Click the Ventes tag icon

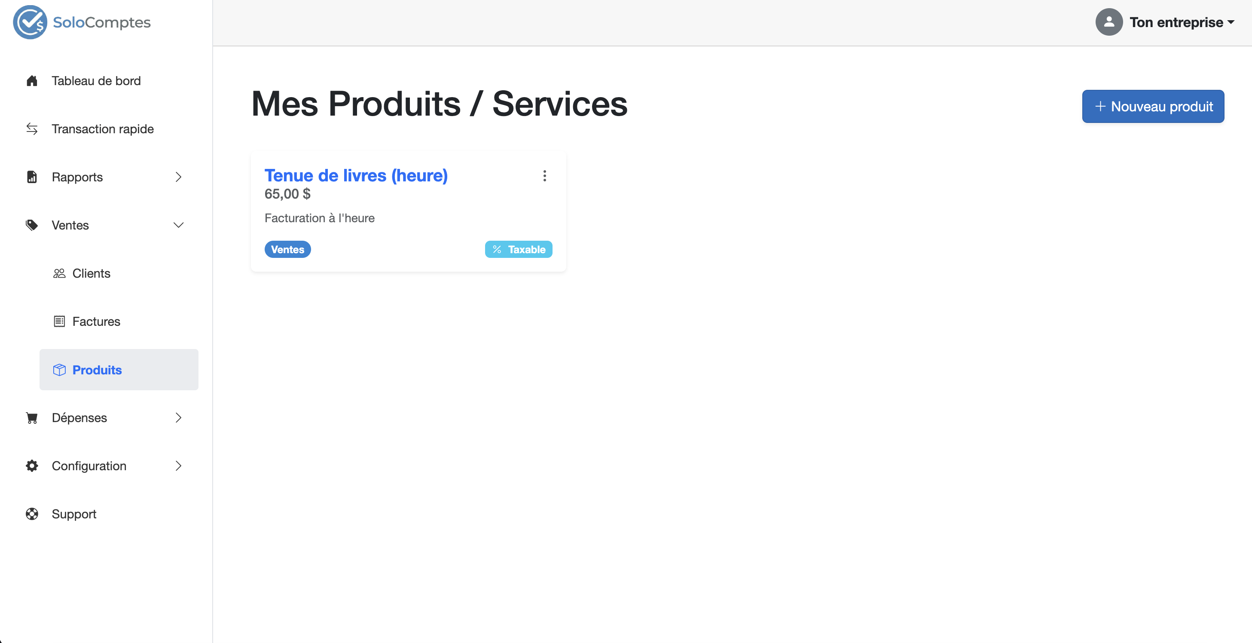(32, 225)
